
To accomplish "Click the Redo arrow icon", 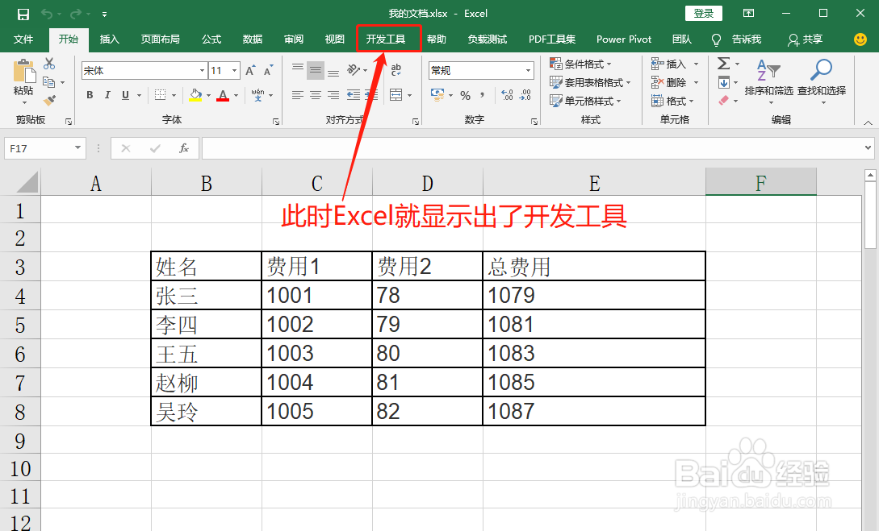I will click(76, 14).
